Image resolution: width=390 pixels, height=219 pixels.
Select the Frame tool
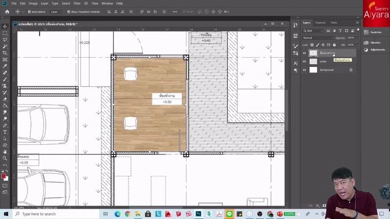5,60
